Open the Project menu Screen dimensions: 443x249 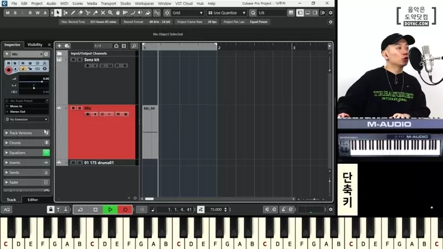pos(37,3)
